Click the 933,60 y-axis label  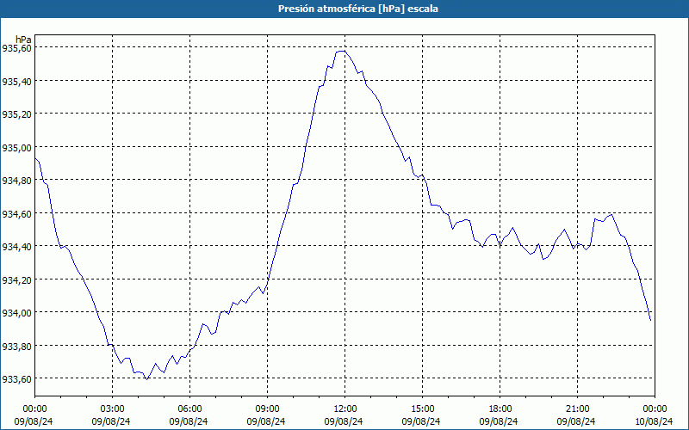tap(16, 379)
